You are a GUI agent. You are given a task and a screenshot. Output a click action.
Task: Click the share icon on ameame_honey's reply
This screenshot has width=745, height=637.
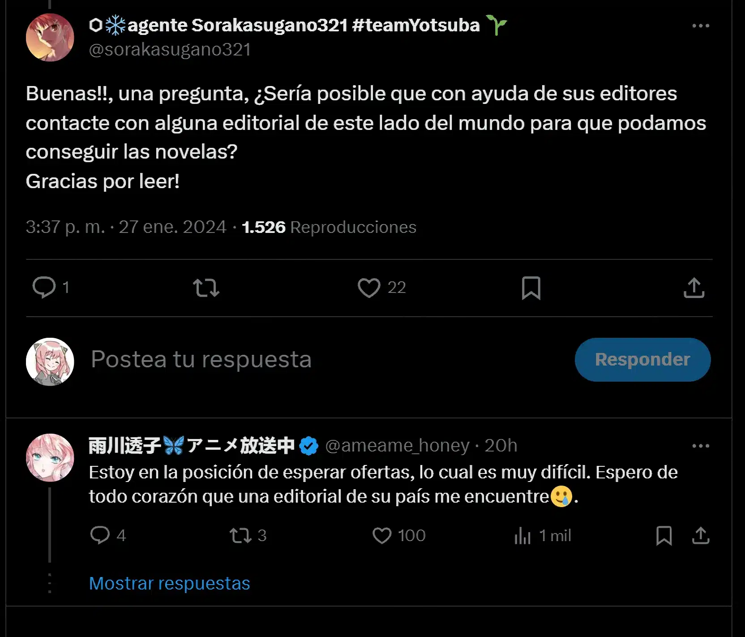[x=701, y=536]
